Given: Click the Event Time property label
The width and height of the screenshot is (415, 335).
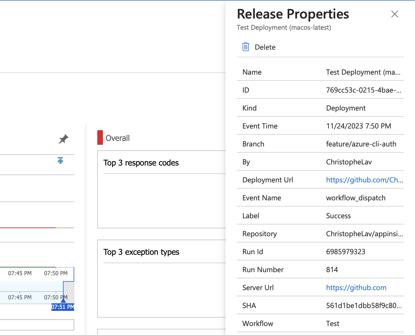Looking at the screenshot, I should (x=260, y=126).
